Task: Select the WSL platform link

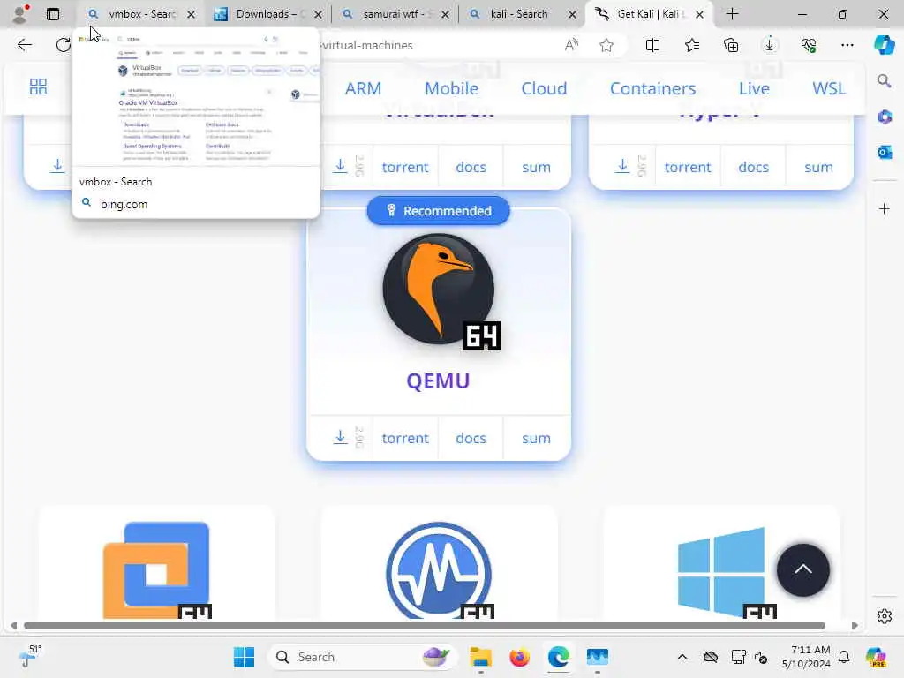Action: [x=829, y=88]
